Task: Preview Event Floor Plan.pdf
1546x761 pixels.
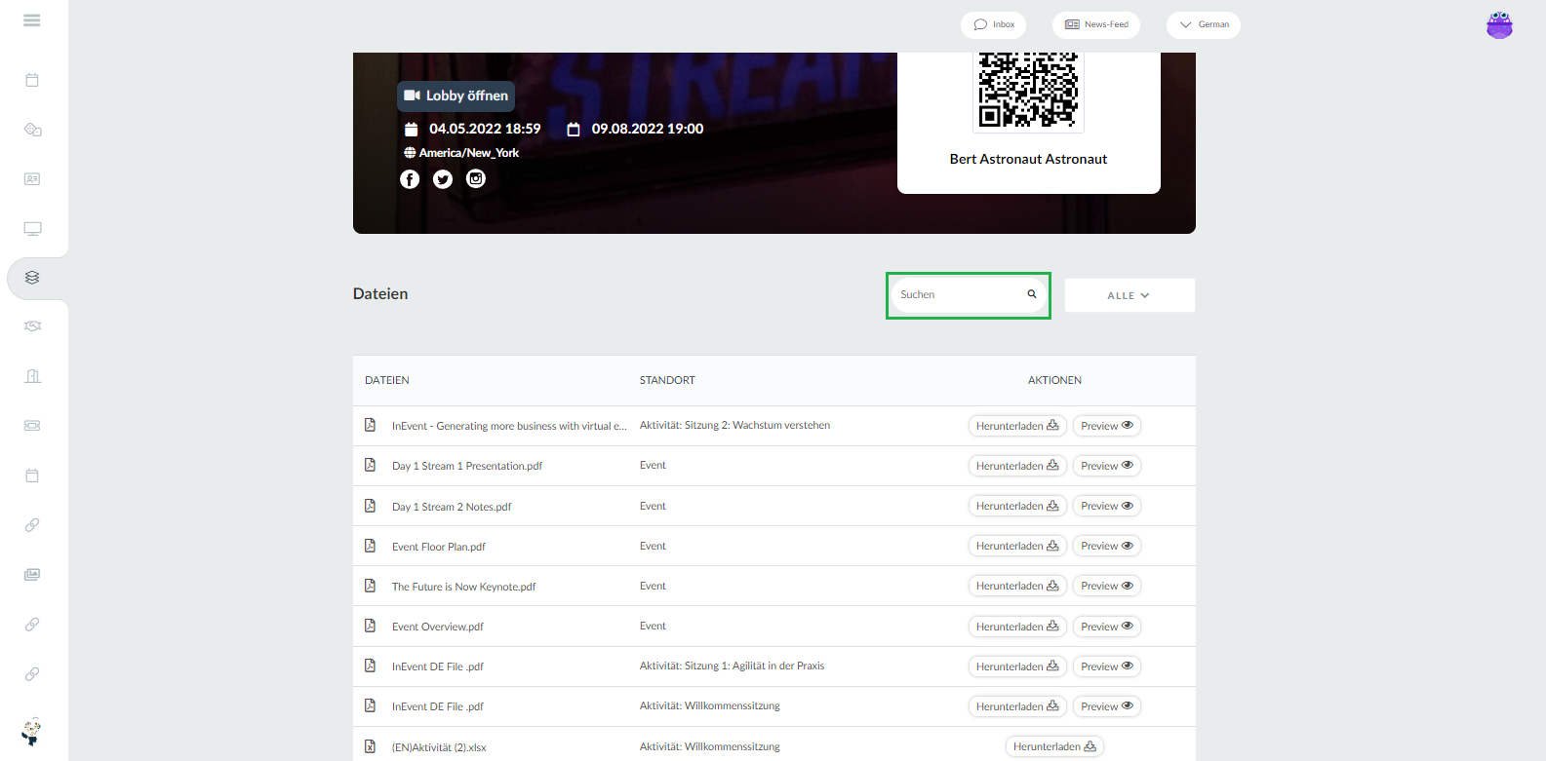Action: [1107, 546]
